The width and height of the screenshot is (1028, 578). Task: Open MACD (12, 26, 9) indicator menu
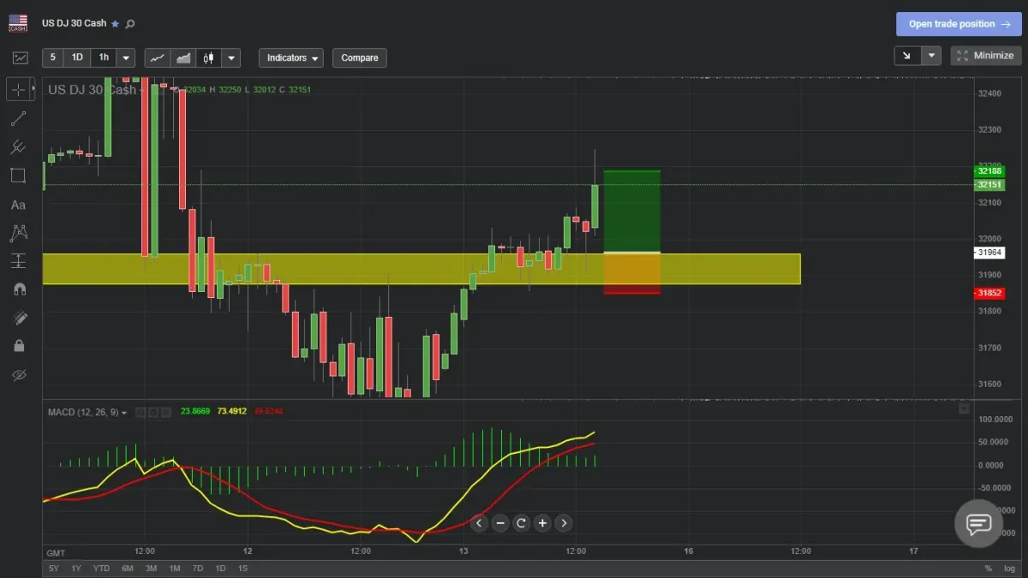tap(87, 412)
